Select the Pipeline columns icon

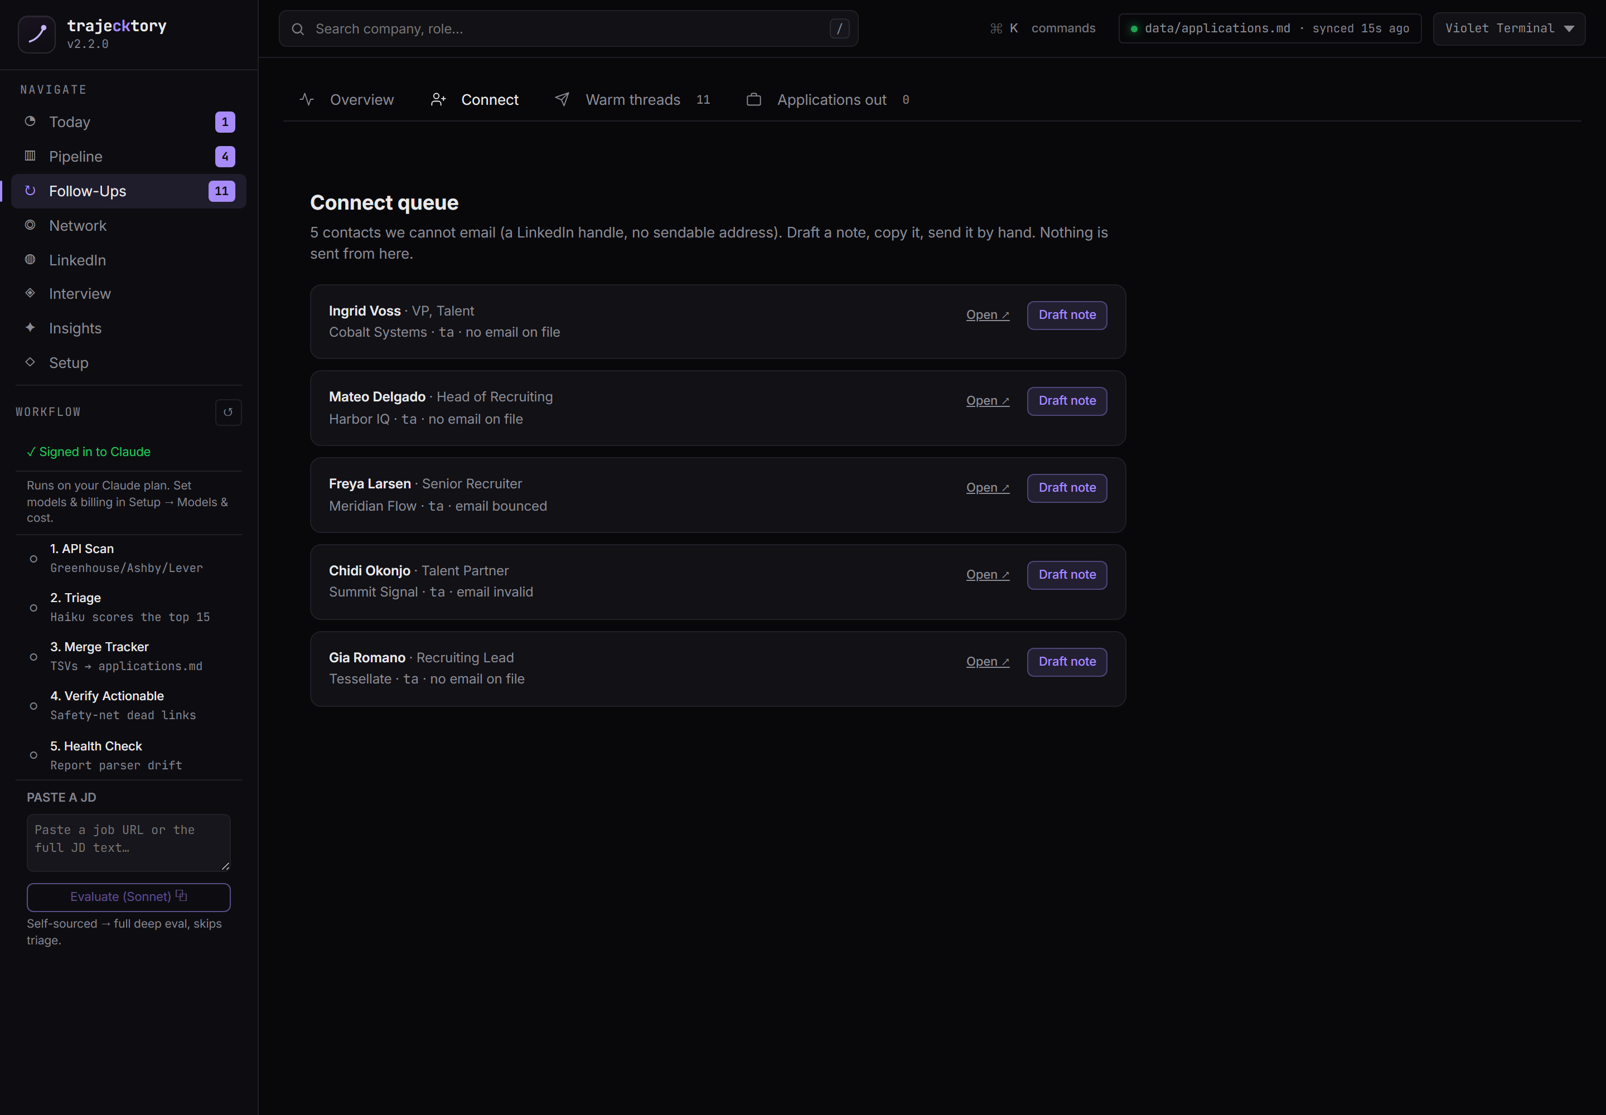[30, 156]
